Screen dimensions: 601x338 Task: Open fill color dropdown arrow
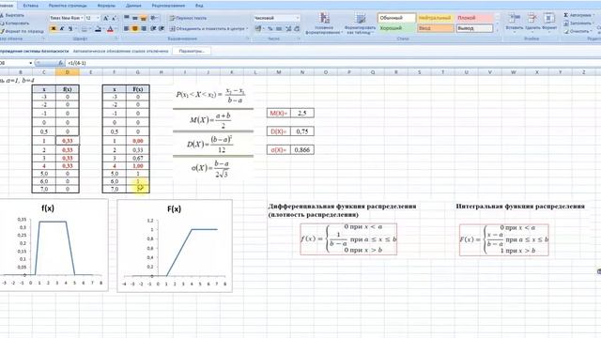[103, 29]
